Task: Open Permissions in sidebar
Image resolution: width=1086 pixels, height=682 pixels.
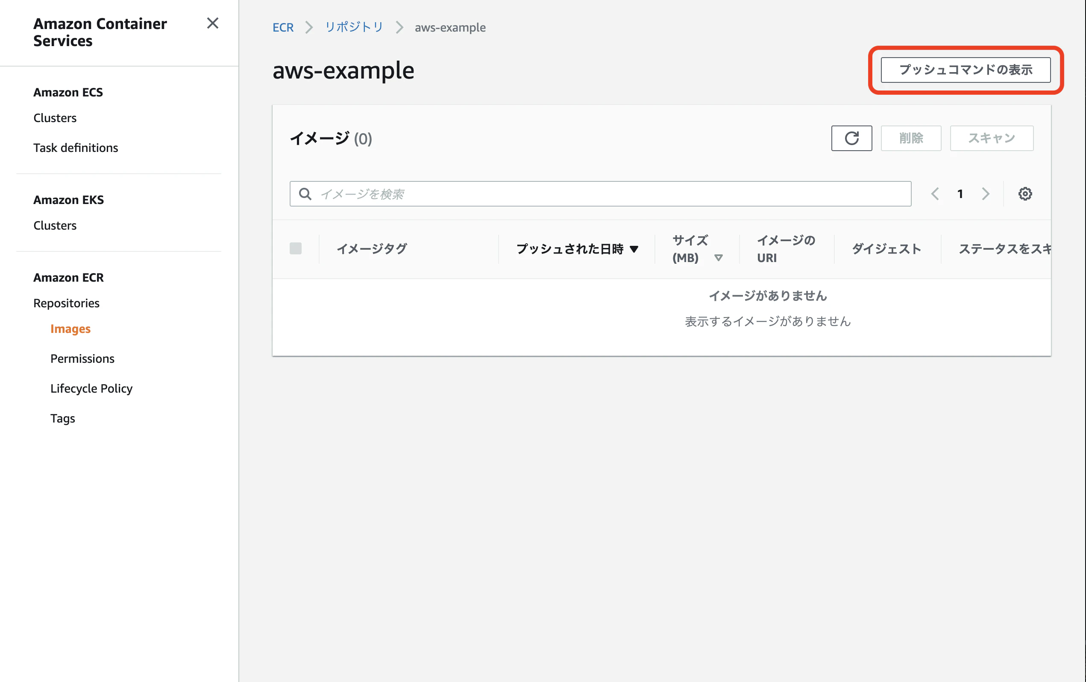Action: pyautogui.click(x=82, y=358)
